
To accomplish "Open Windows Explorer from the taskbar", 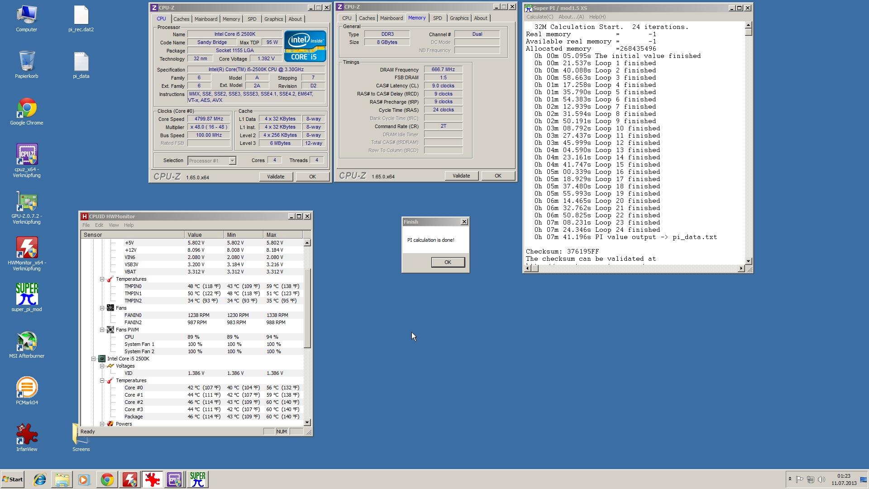I will point(62,479).
